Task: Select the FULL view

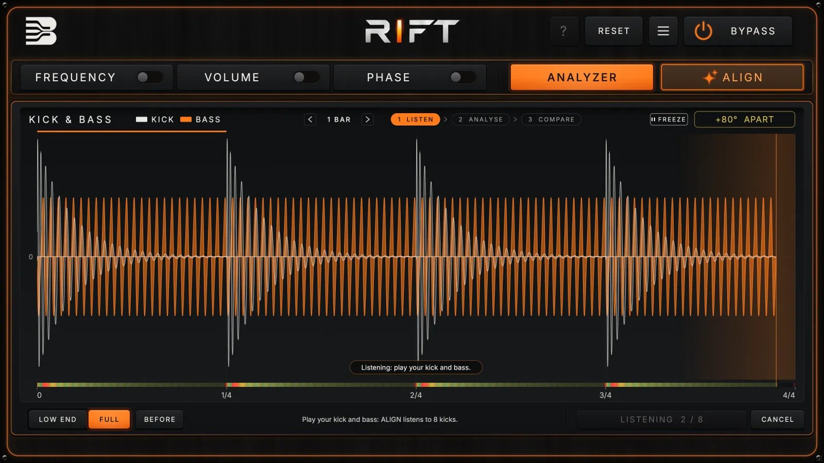Action: tap(109, 419)
